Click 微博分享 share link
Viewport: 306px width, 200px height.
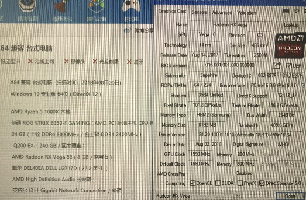click(x=144, y=31)
